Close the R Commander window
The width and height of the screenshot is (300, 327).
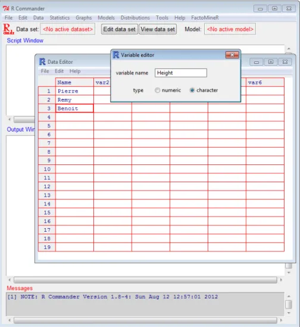tap(289, 8)
